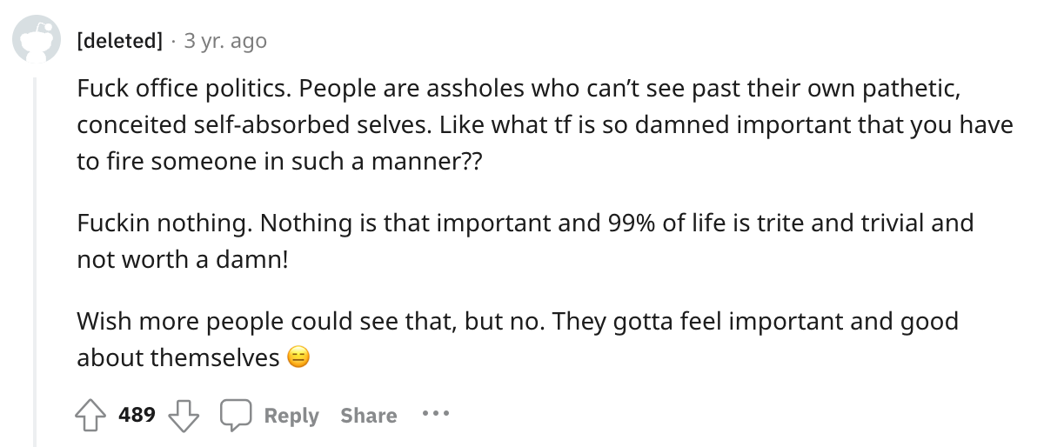Collapse the thread using the vertical line
Screen dimensions: 1044x447
(36, 261)
